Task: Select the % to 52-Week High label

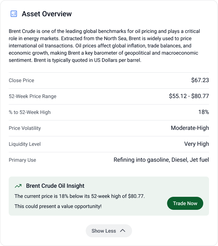Action: [30, 112]
